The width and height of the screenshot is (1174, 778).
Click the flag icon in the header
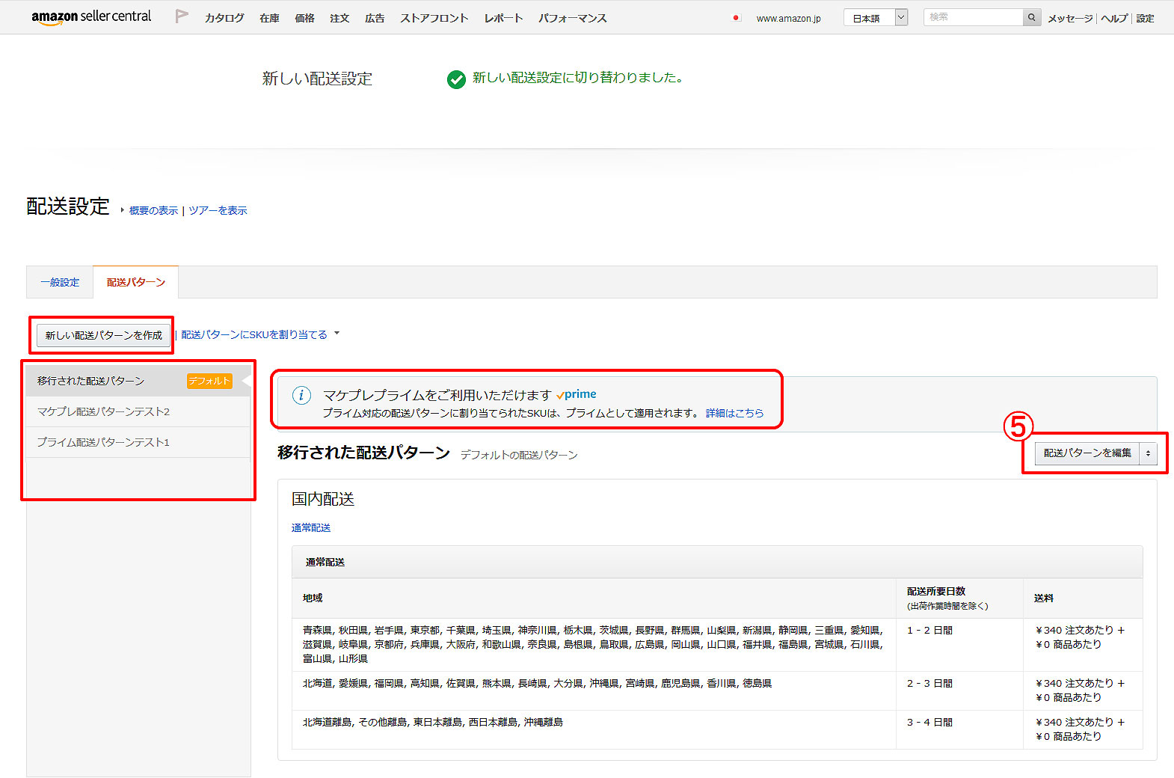pos(181,16)
